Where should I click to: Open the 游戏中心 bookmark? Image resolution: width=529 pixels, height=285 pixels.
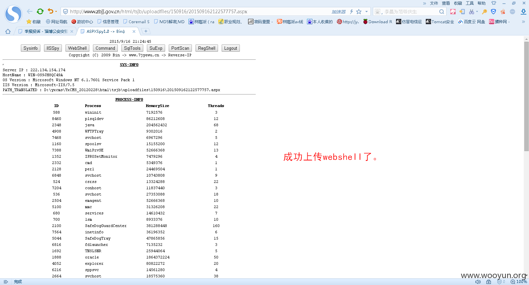tap(82, 22)
